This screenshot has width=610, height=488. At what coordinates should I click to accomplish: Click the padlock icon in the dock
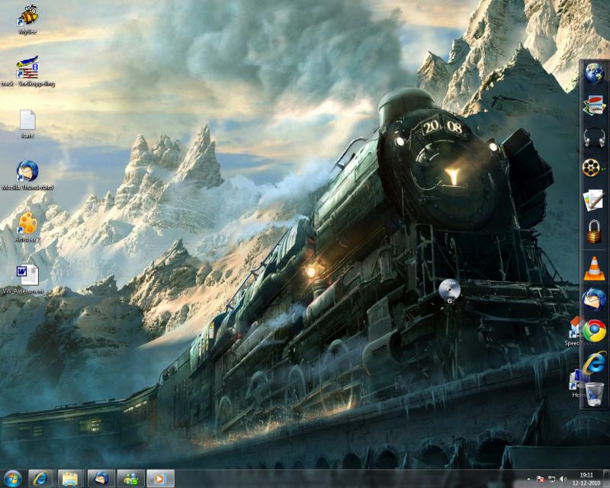click(594, 232)
